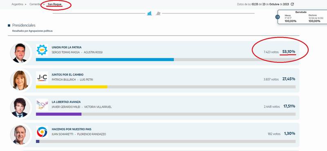Select San Roque in the breadcrumb
This screenshot has width=327, height=151.
(55, 4)
